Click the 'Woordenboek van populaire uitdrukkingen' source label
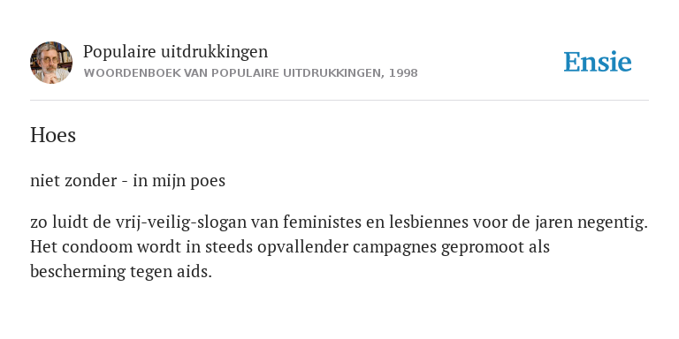Viewport: 679px width, 339px height. [232, 73]
